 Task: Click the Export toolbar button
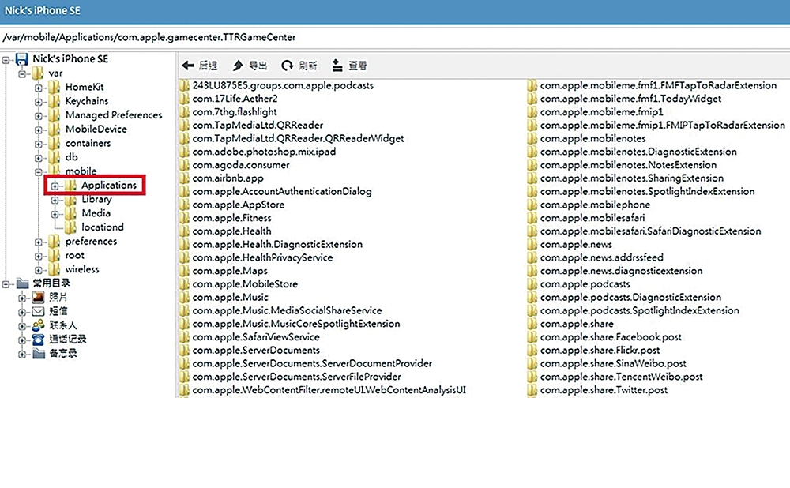pyautogui.click(x=250, y=66)
